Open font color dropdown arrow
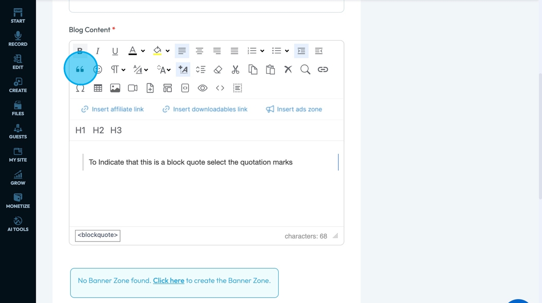 point(143,51)
